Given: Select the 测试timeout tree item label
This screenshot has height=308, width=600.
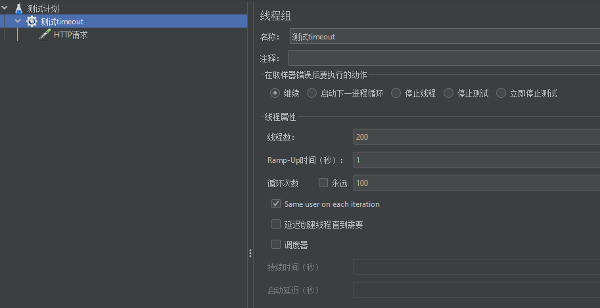Looking at the screenshot, I should (x=62, y=22).
